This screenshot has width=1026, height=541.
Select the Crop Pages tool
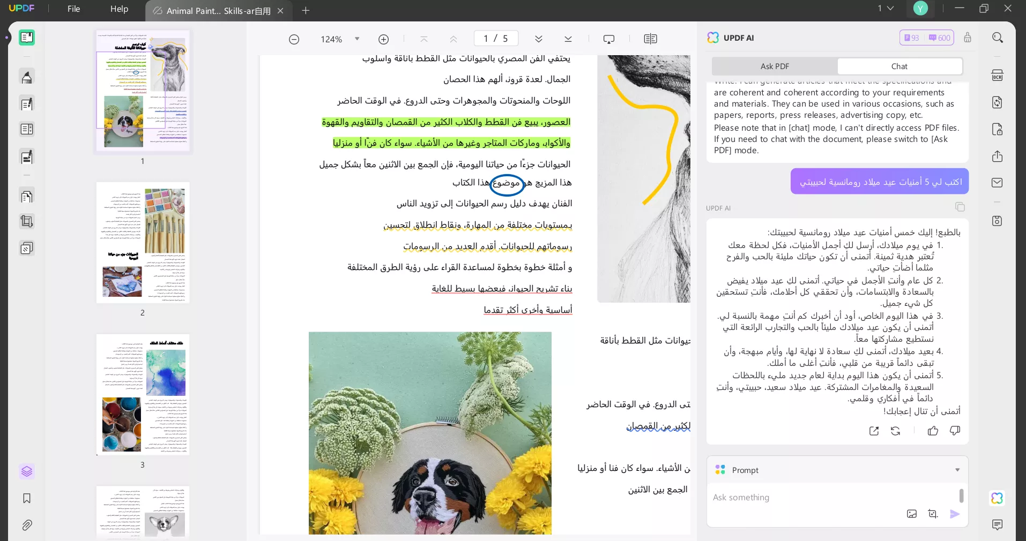[x=27, y=221]
